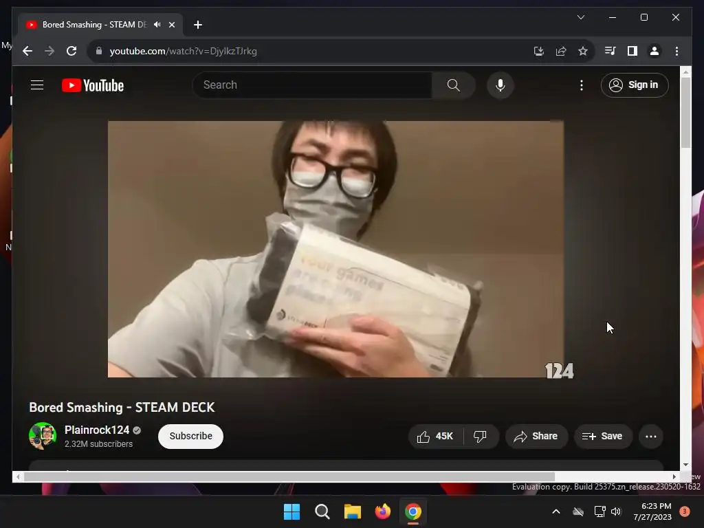Click the scroll down arrow of the page
The width and height of the screenshot is (704, 528).
(x=685, y=465)
